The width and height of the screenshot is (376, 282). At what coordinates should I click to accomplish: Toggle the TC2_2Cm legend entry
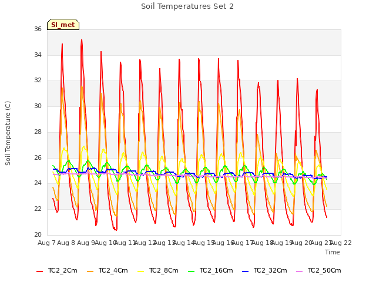tap(57, 271)
